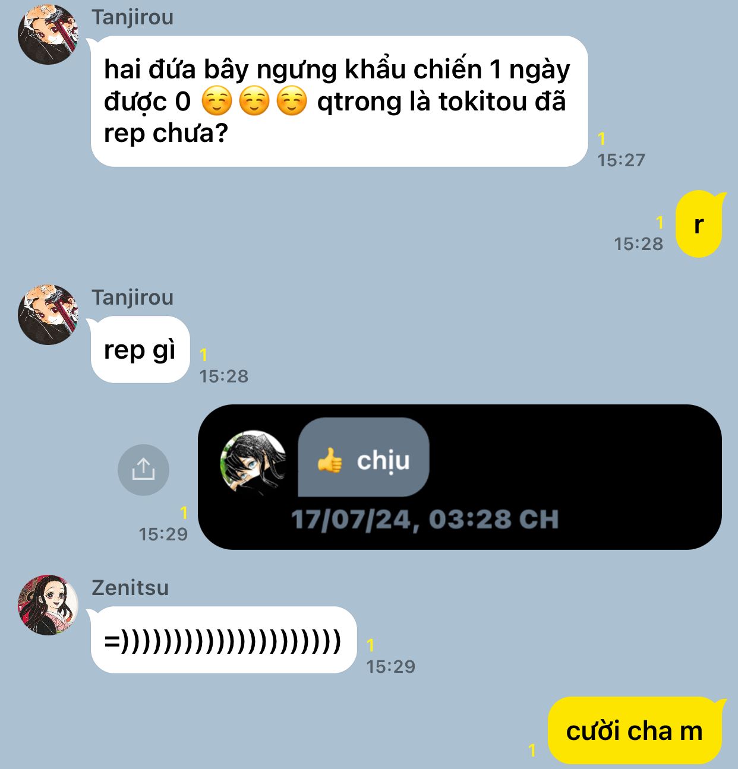The width and height of the screenshot is (738, 769).
Task: Tap the first smiling emoji in Tanjirou's message
Action: pyautogui.click(x=217, y=101)
